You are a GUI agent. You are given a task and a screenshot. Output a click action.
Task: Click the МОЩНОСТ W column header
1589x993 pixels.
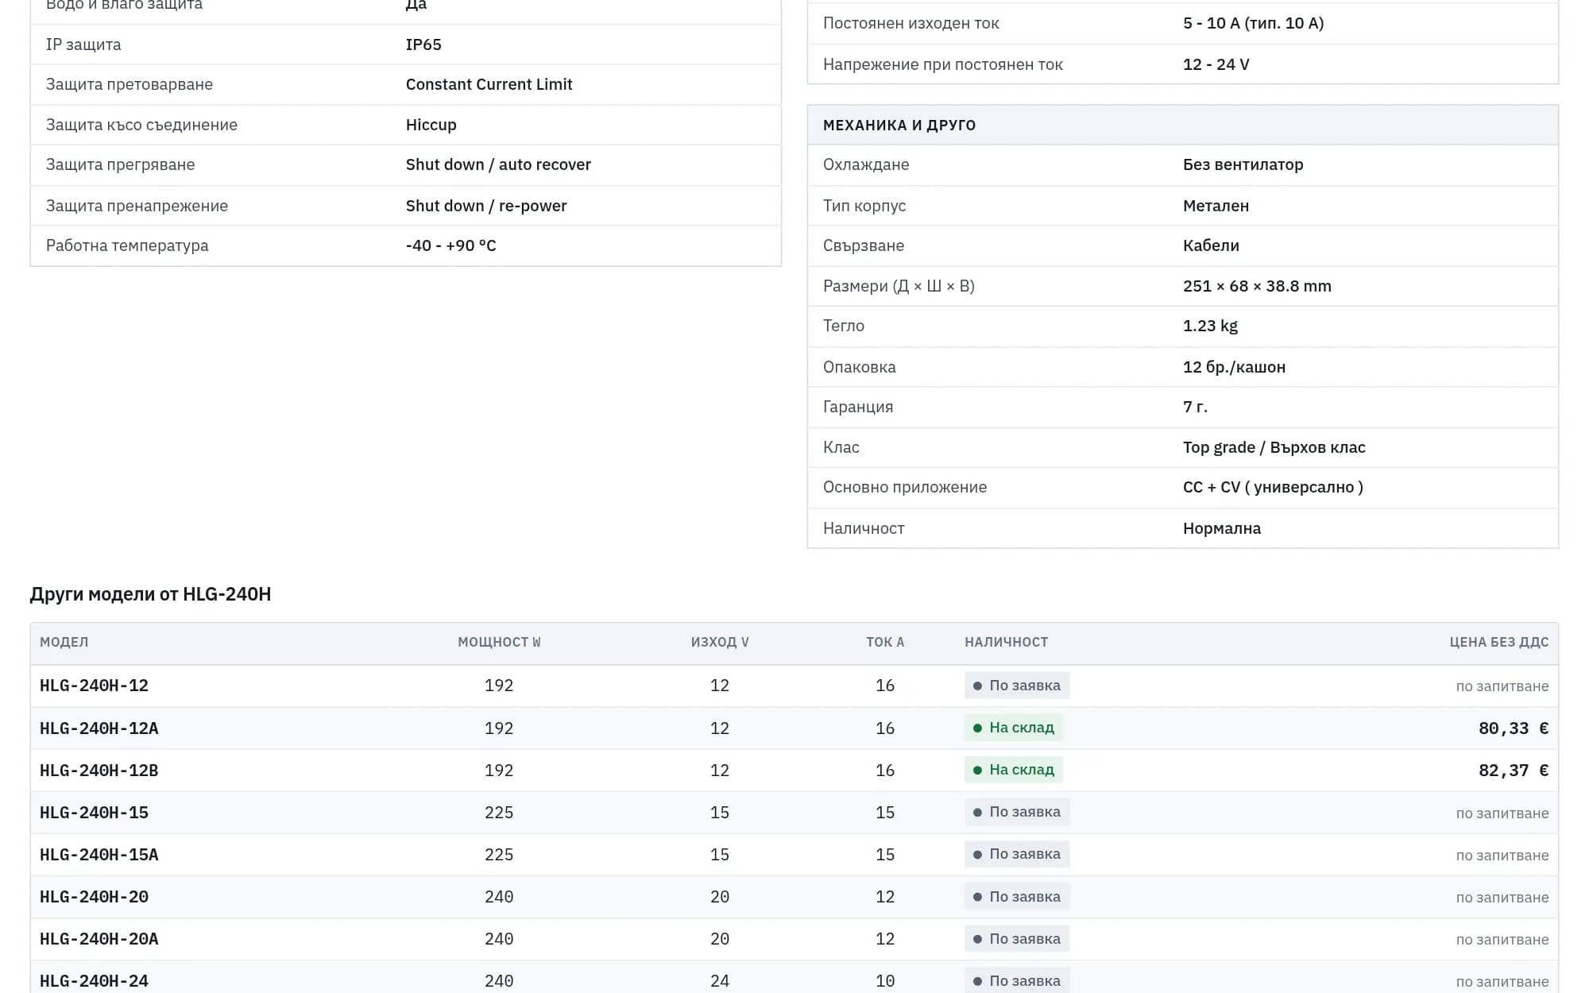click(499, 642)
